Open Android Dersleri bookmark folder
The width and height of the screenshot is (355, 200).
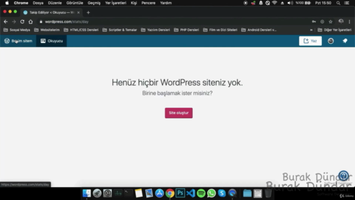[x=259, y=29]
